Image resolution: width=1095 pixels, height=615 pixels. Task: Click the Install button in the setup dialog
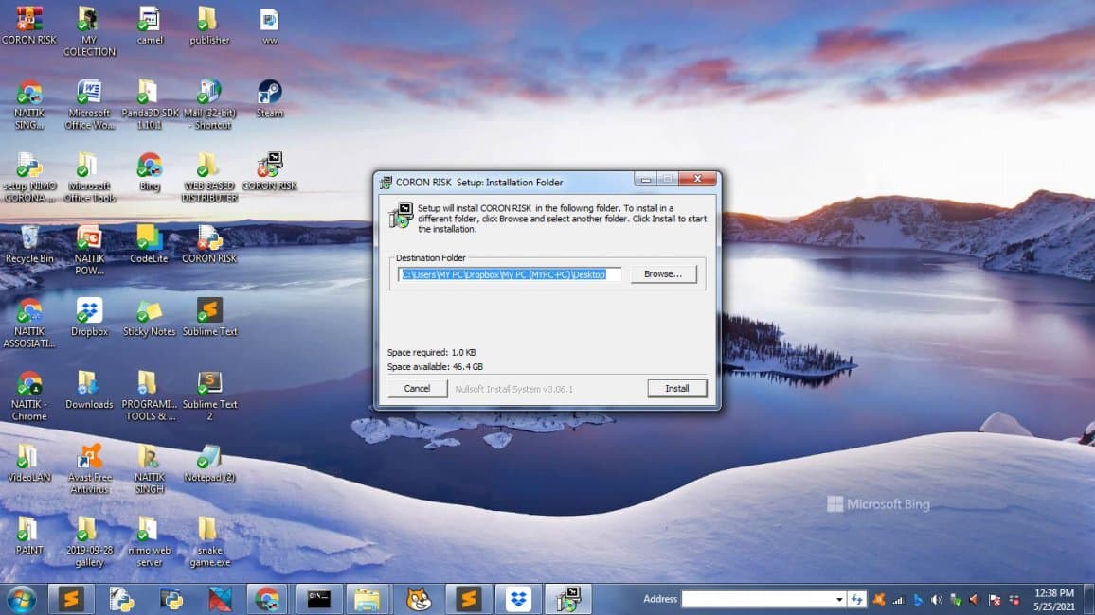coord(676,388)
